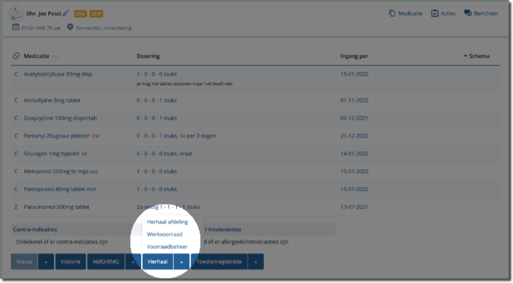This screenshot has height=283, width=513.
Task: Open the Fentanyl 25ug/uur pleister row
Action: (x=57, y=135)
